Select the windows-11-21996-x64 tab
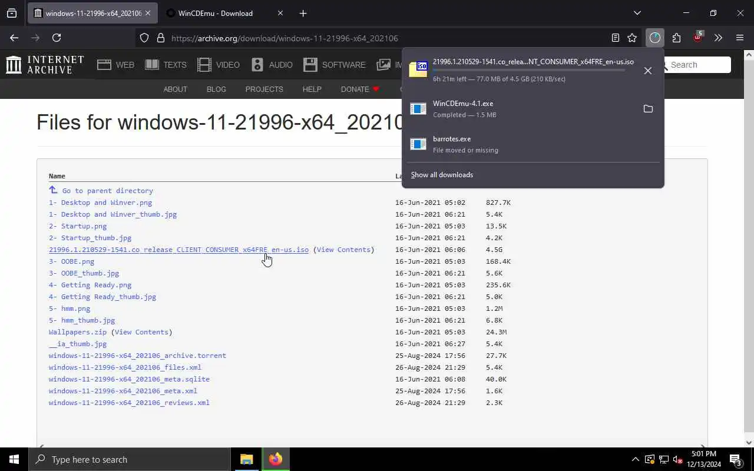The height and width of the screenshot is (471, 754). click(x=92, y=13)
